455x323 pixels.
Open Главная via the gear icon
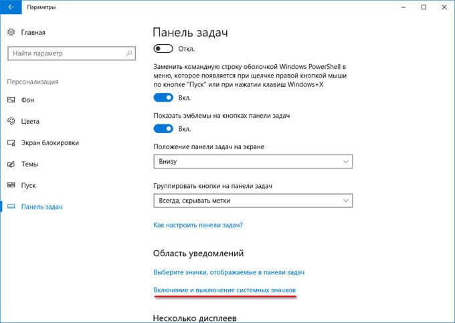11,32
